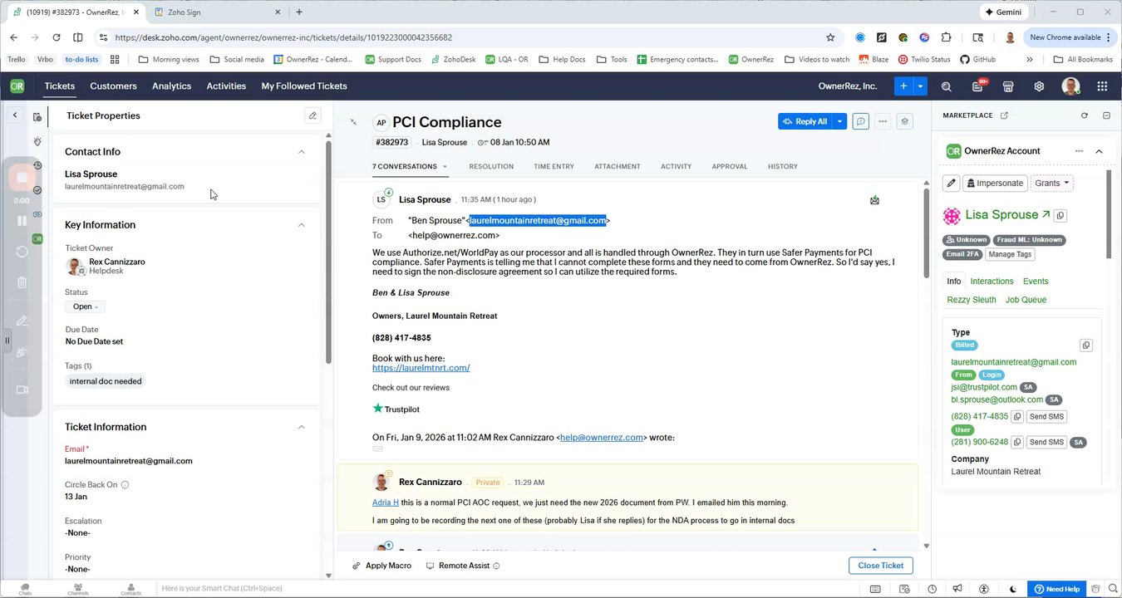Click the Close Ticket button
Image resolution: width=1122 pixels, height=598 pixels.
click(881, 566)
